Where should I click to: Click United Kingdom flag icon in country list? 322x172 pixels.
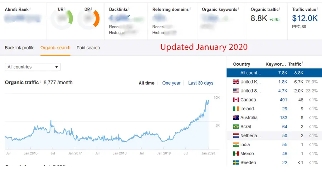(x=236, y=82)
